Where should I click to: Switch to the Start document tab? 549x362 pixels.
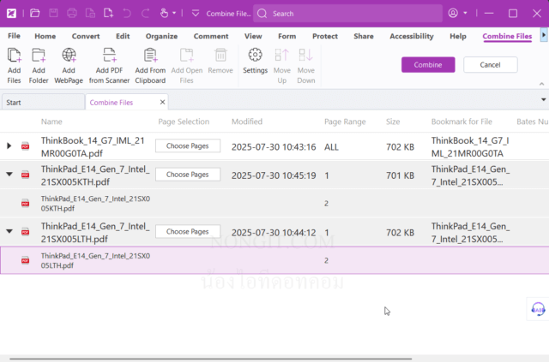click(x=43, y=103)
